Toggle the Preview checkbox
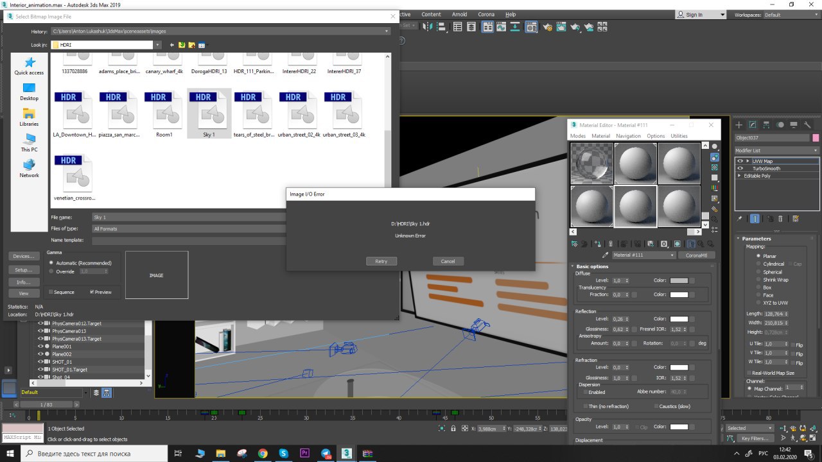 pyautogui.click(x=100, y=293)
